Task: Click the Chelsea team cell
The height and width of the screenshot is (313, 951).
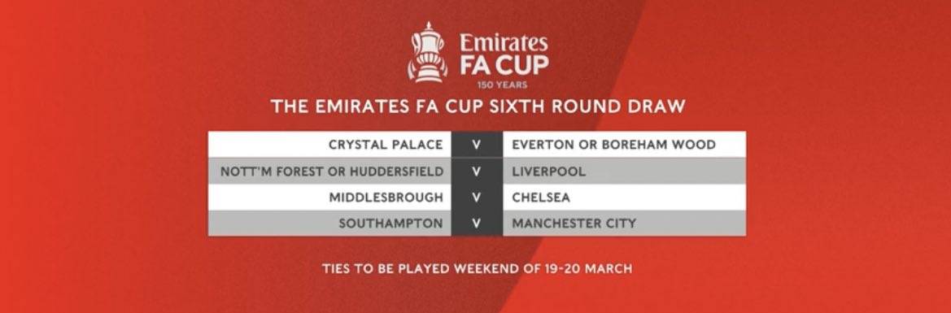Action: point(624,198)
